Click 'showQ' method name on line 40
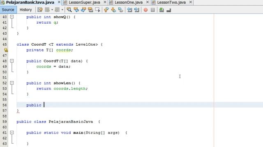Image resolution: width=263 pixels, height=147 pixels. (x=60, y=17)
